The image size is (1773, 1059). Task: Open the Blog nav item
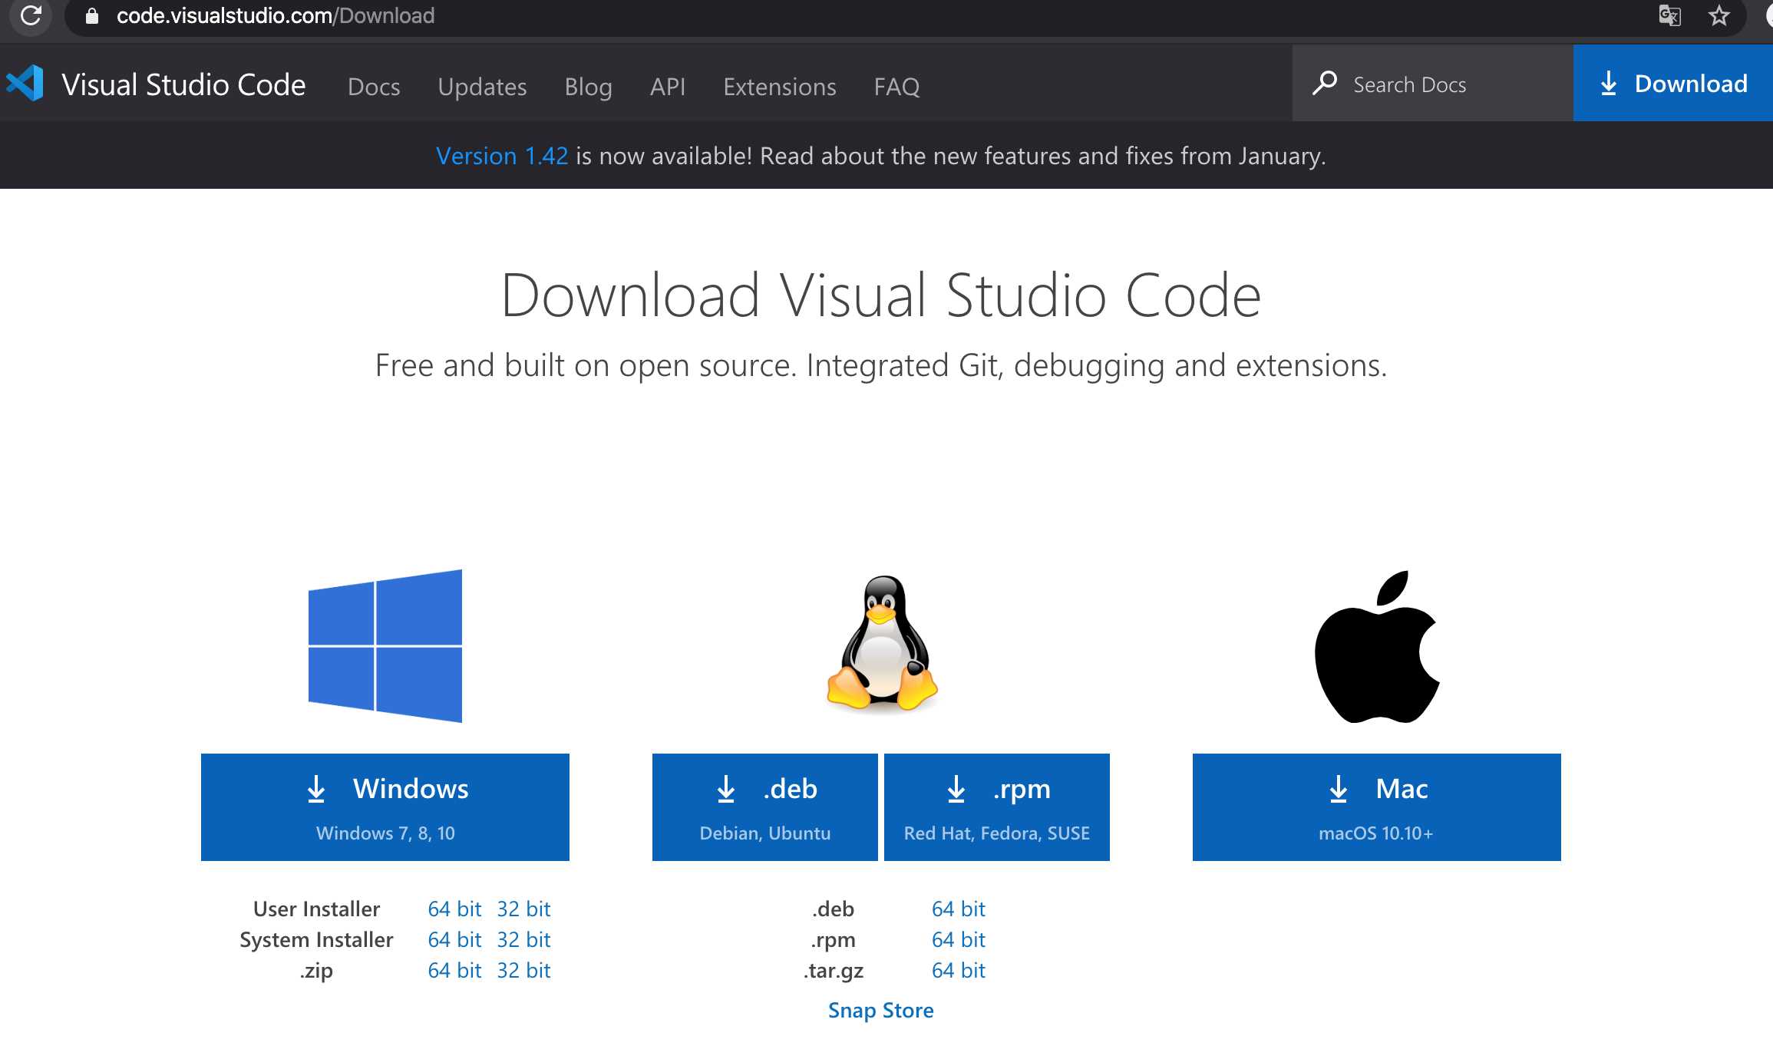coord(588,87)
